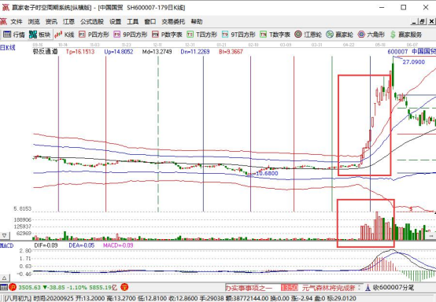Click the 10.6800 low price label
This screenshot has width=436, height=302.
pos(267,173)
